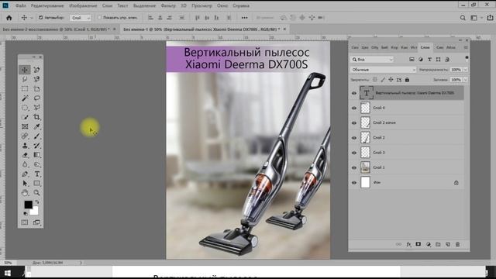
Task: Select the Rectangular Marquee tool
Action: [x=25, y=88]
